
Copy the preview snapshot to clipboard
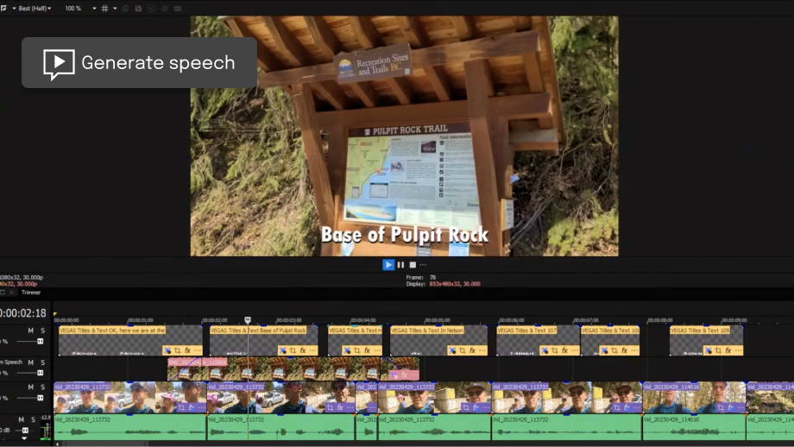click(x=125, y=9)
